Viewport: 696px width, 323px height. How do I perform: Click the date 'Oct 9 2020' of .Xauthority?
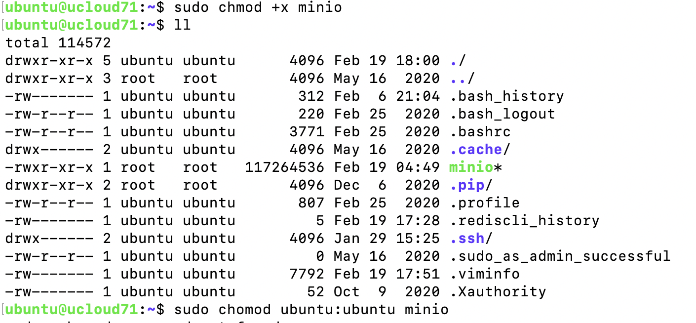pyautogui.click(x=387, y=292)
